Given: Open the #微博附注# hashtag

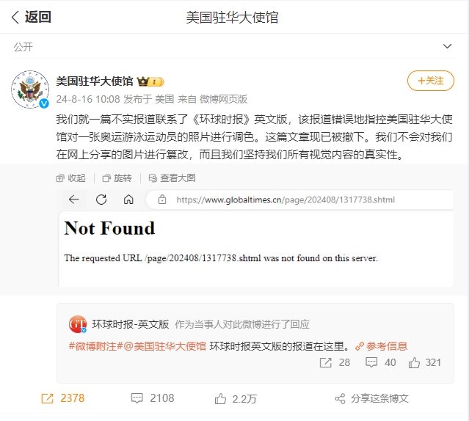Looking at the screenshot, I should click(x=95, y=346).
